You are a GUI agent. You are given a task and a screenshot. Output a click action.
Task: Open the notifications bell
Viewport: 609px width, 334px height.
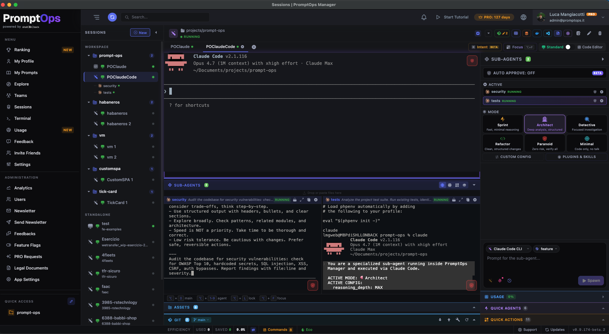(x=424, y=17)
